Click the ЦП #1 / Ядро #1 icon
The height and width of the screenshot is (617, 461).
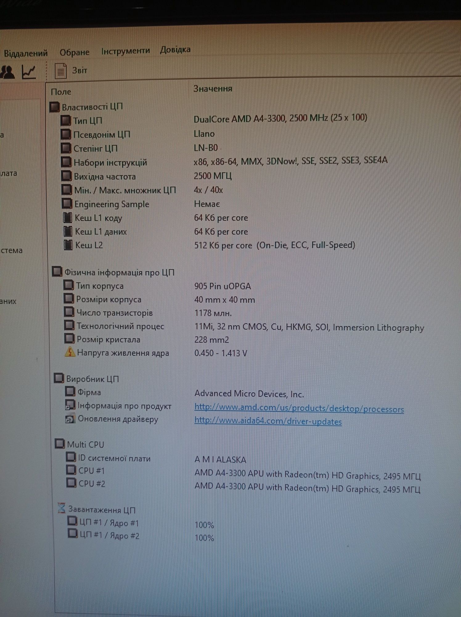pos(72,522)
